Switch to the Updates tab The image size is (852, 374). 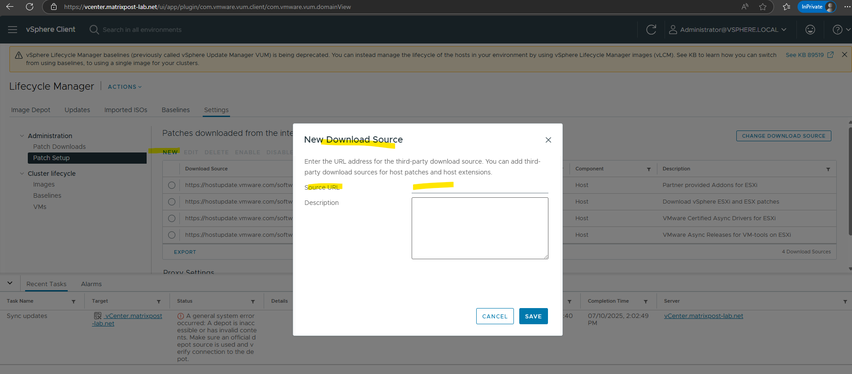pyautogui.click(x=77, y=110)
